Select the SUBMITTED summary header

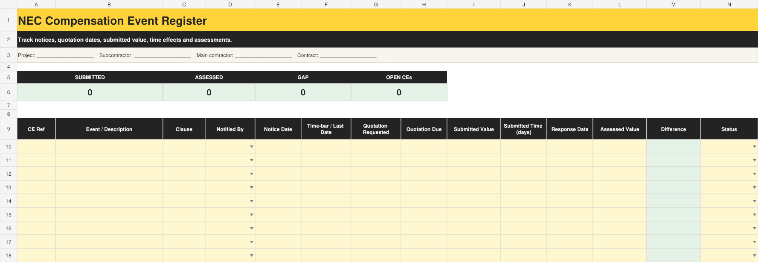pyautogui.click(x=90, y=77)
